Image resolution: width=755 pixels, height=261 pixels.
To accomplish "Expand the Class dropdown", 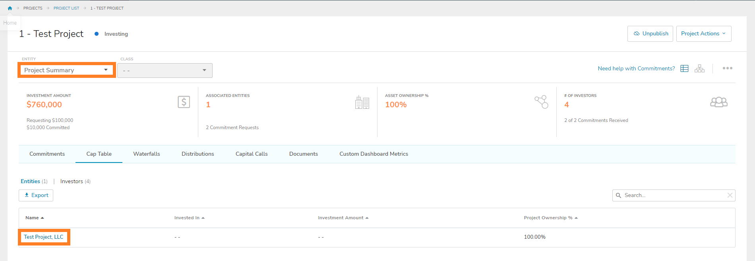I will [165, 70].
